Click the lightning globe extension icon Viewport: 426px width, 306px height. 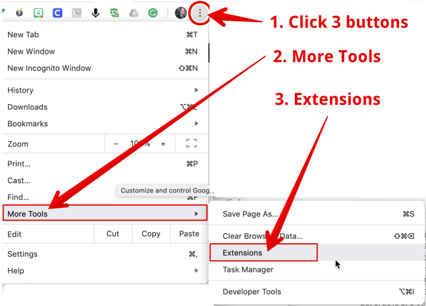click(19, 13)
